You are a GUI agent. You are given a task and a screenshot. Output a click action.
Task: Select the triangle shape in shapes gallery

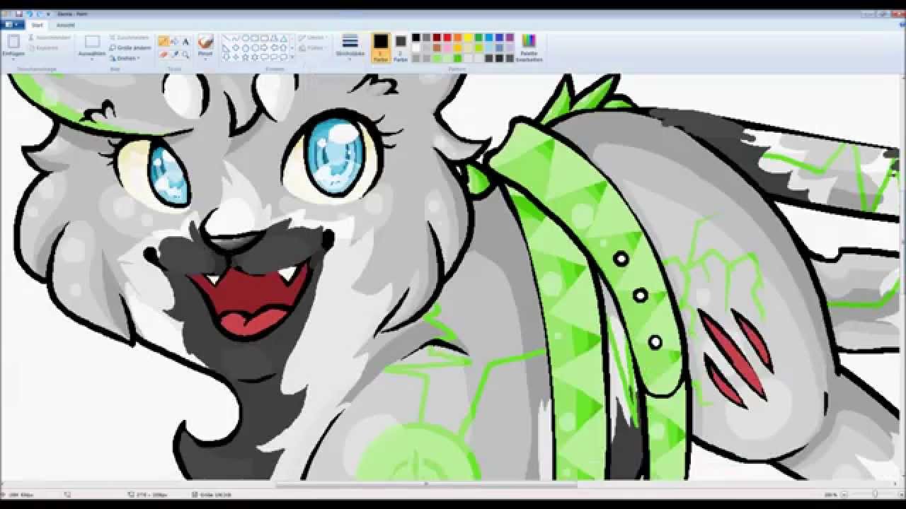[283, 38]
